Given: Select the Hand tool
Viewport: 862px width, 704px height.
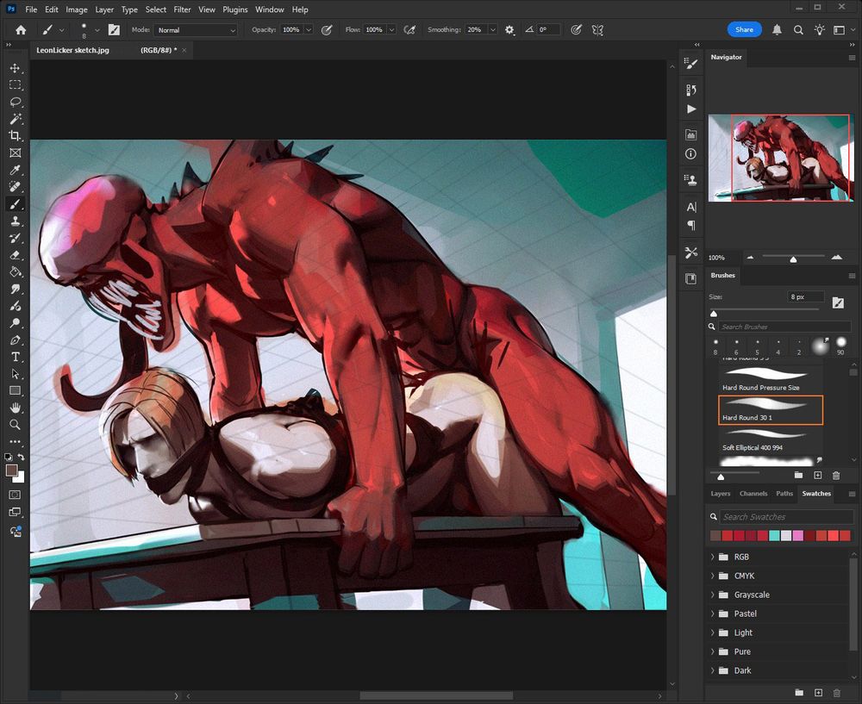Looking at the screenshot, I should pos(15,408).
